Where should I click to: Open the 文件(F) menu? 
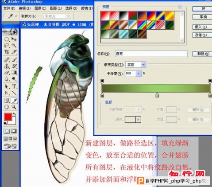click(x=9, y=8)
